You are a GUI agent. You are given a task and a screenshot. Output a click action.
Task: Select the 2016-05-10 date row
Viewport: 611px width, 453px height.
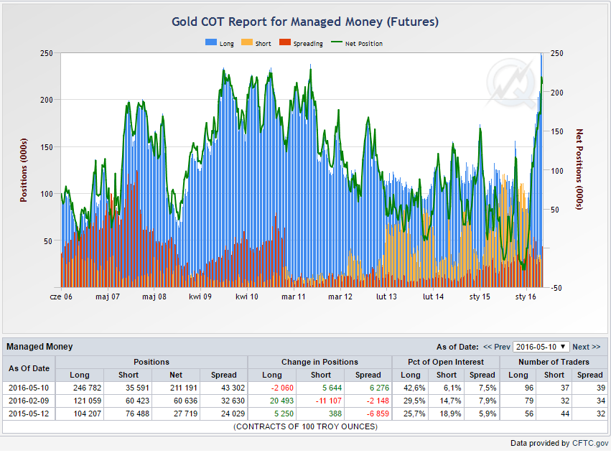click(x=29, y=388)
